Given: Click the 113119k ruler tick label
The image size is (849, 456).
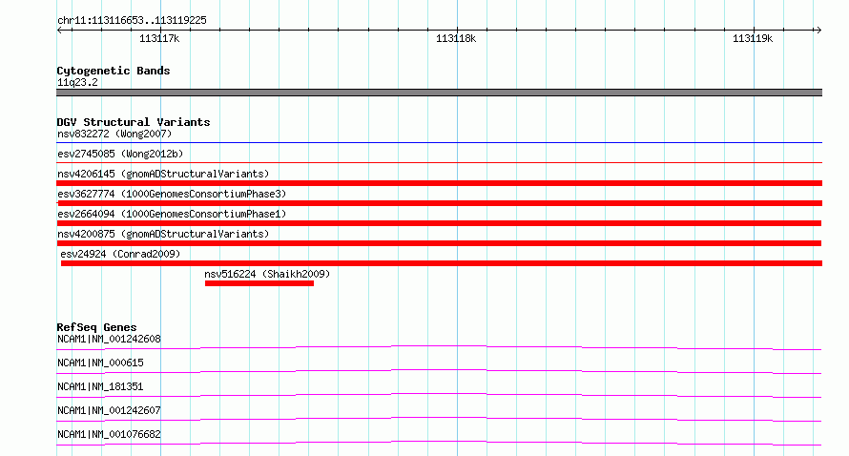Looking at the screenshot, I should [x=753, y=38].
